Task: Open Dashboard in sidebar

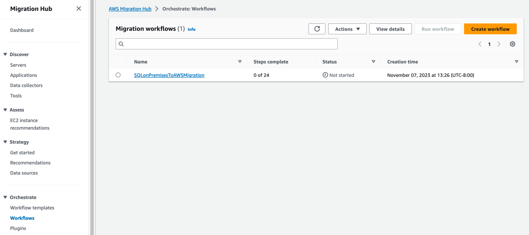Action: (x=22, y=30)
